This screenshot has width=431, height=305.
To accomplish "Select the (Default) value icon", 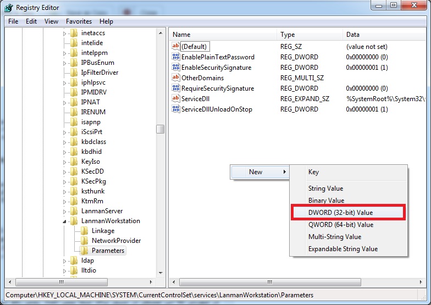I will point(176,47).
